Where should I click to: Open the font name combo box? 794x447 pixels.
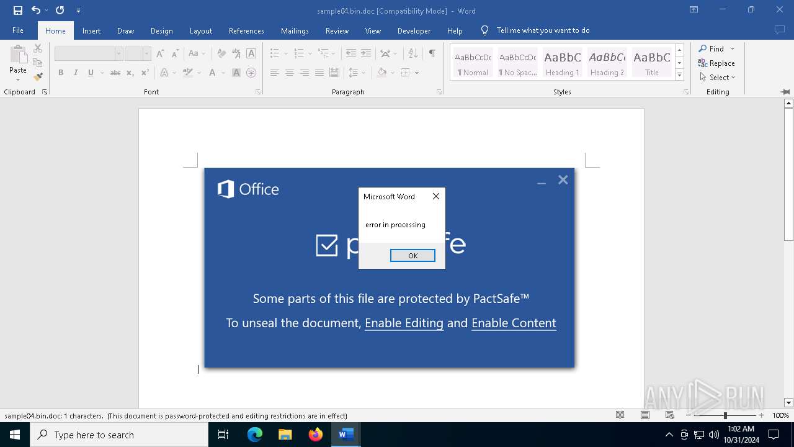coord(89,53)
